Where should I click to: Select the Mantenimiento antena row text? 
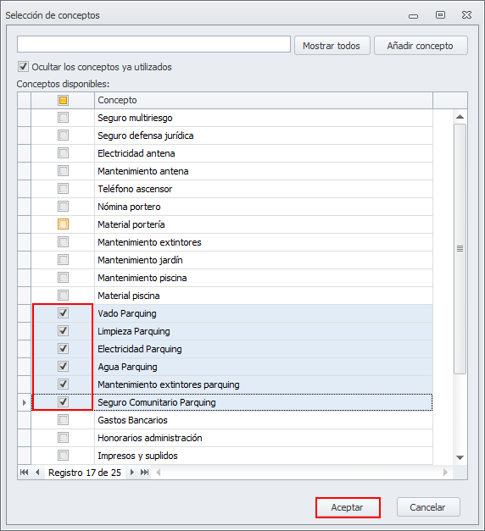[143, 171]
